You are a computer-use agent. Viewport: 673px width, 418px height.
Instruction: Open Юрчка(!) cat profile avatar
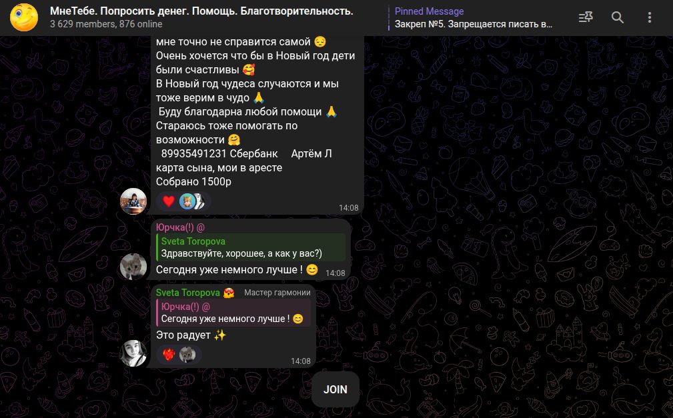(133, 267)
